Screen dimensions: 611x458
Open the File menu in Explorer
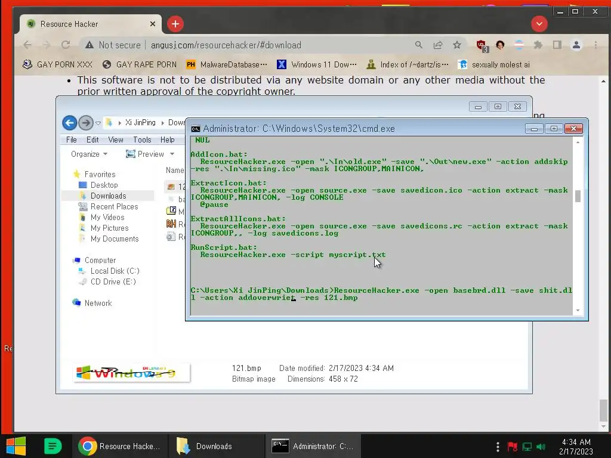[x=72, y=140]
